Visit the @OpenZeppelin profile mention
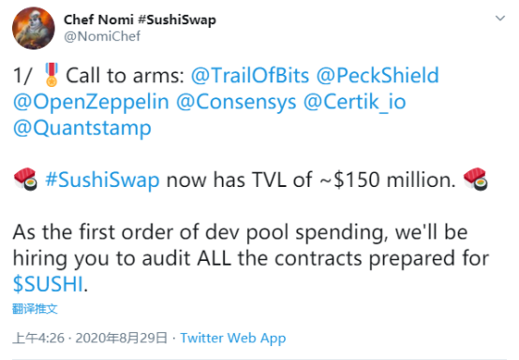 [x=91, y=102]
